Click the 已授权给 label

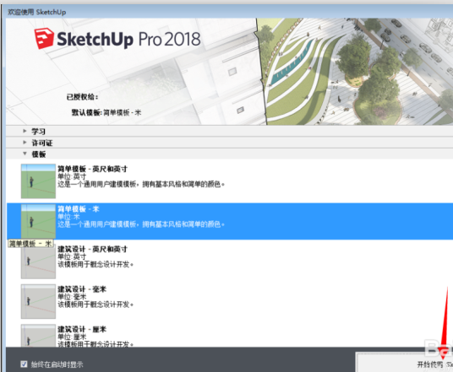82,97
